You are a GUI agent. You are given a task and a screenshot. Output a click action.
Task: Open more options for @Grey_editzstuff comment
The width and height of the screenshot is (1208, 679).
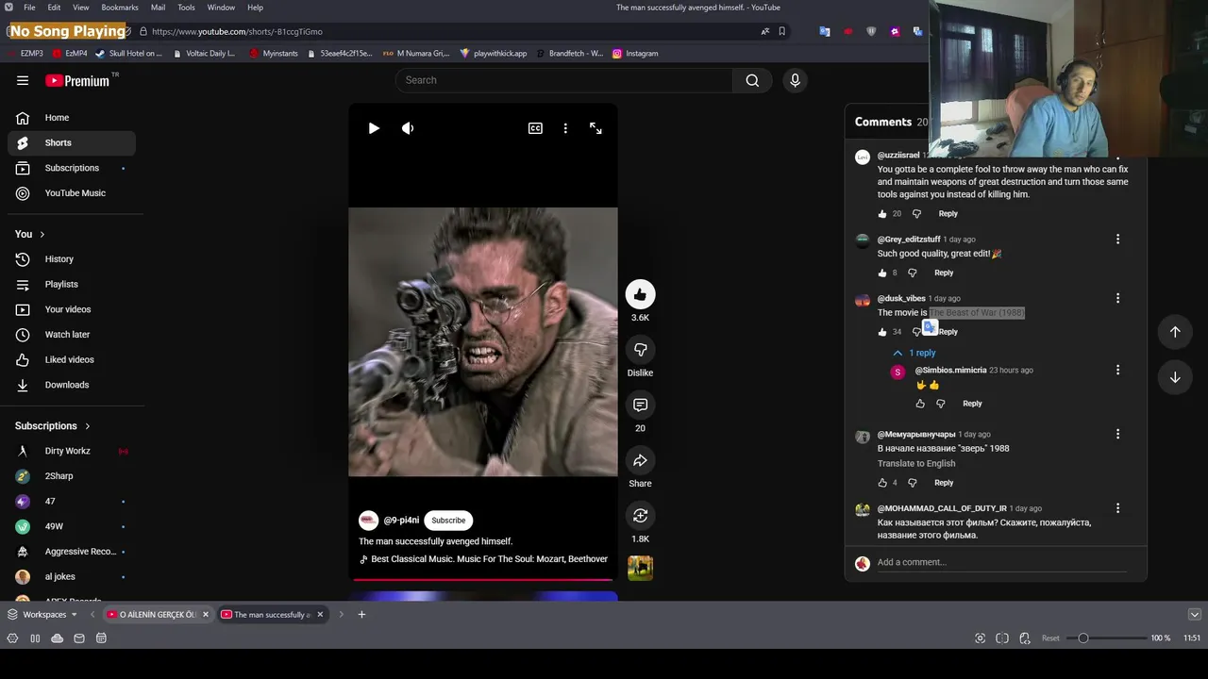[1117, 240]
